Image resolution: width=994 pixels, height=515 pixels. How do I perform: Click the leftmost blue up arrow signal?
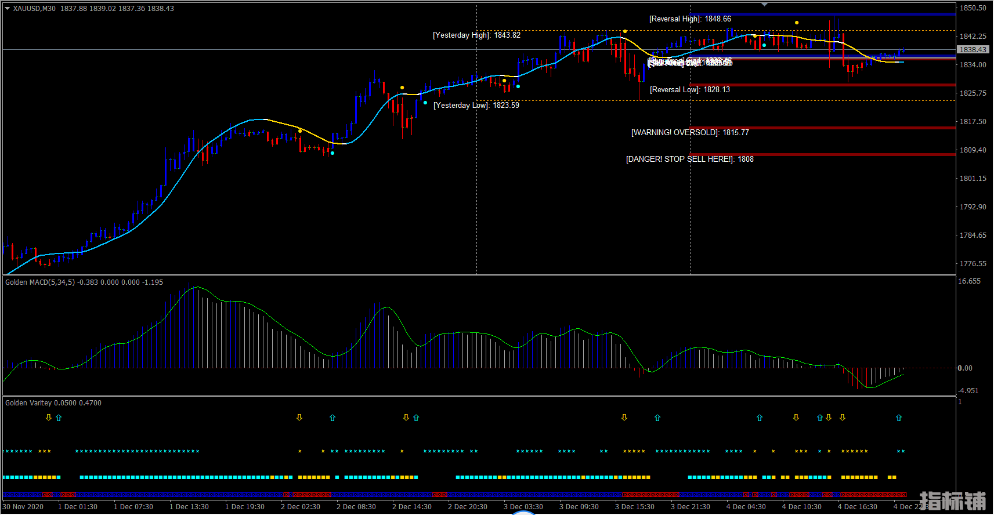59,418
